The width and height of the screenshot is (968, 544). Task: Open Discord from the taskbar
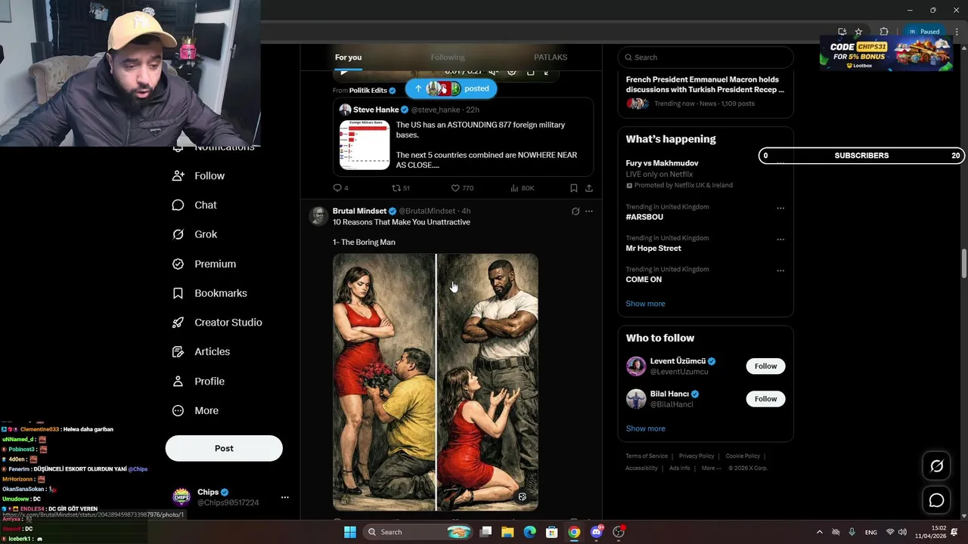tap(596, 532)
